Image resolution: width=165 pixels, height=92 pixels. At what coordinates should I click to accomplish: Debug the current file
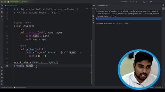134,2
